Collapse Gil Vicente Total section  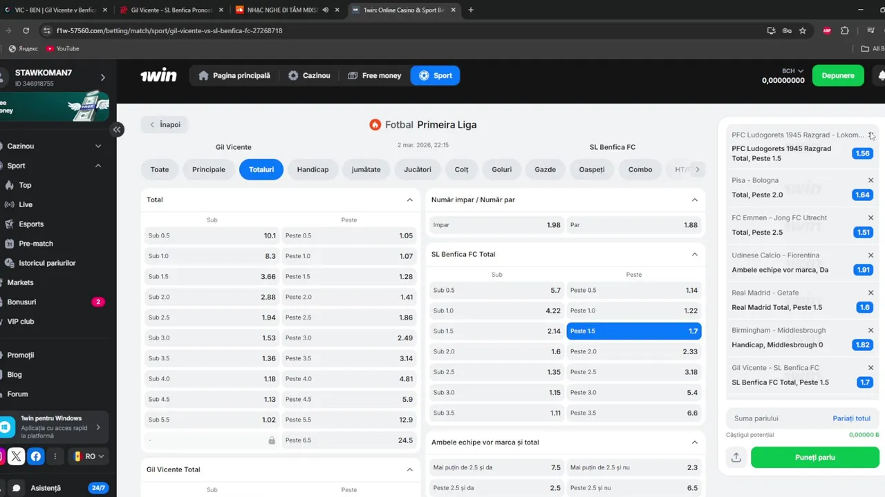[x=409, y=469]
